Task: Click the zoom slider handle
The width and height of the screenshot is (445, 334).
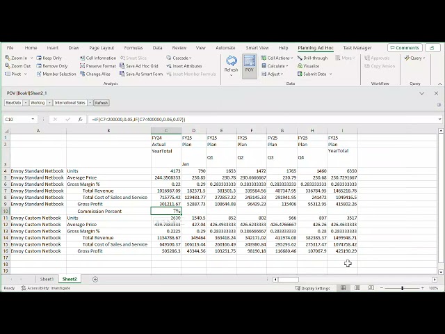Action: (402, 288)
